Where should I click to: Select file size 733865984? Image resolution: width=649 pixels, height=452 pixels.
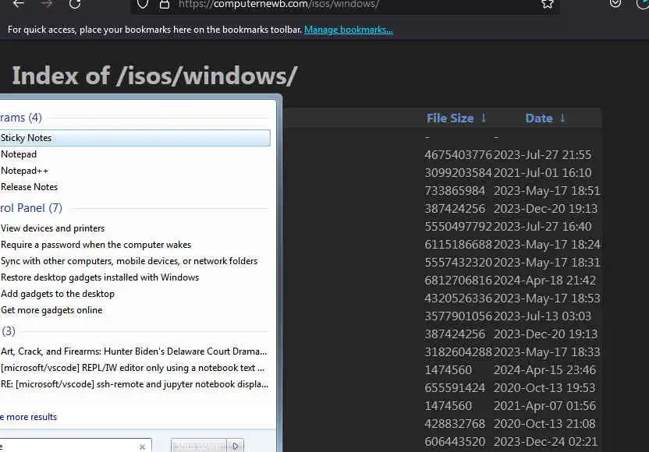(x=455, y=191)
